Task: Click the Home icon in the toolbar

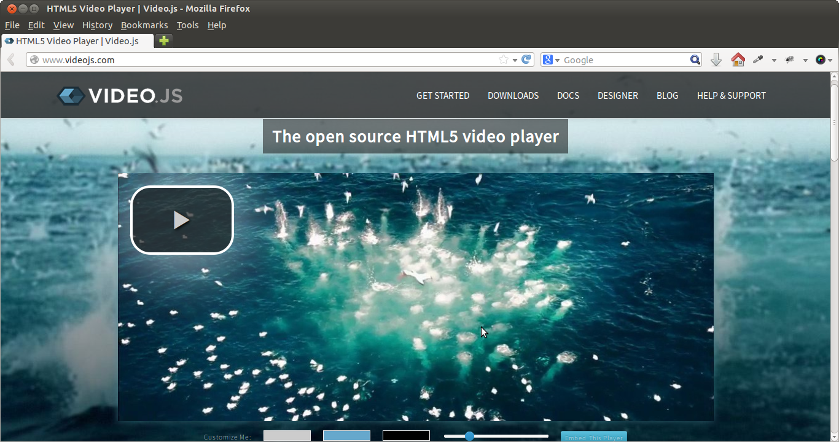Action: click(738, 60)
